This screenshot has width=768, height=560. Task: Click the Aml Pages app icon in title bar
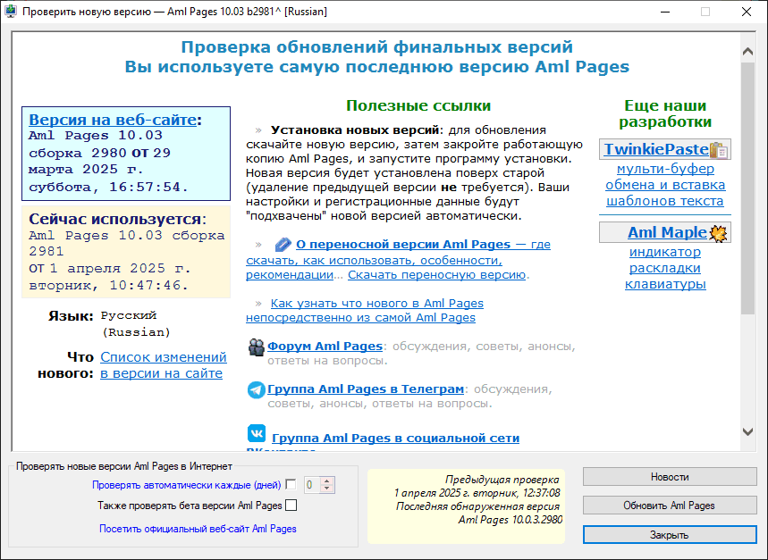10,11
